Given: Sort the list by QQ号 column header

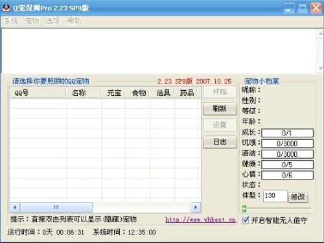Looking at the screenshot, I should pyautogui.click(x=38, y=93).
